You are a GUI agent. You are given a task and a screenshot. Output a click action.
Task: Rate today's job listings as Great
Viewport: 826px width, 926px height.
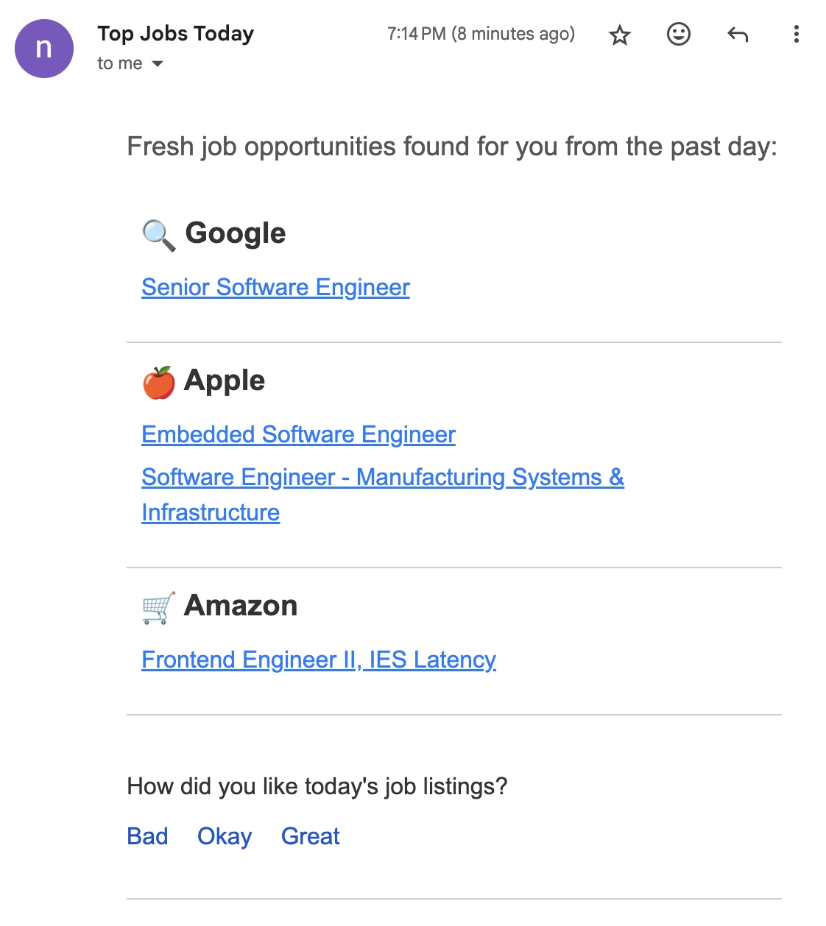309,836
